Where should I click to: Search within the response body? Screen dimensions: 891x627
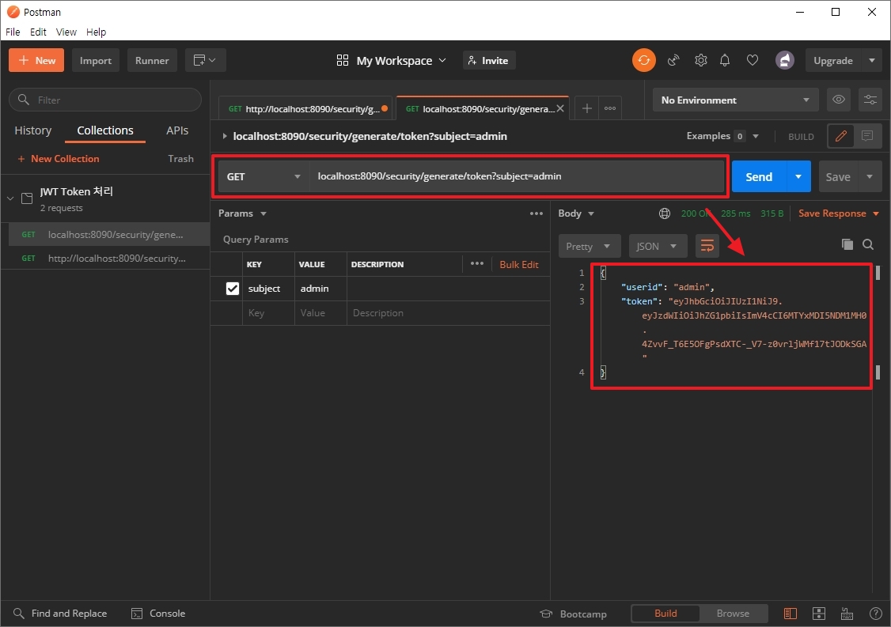pos(868,244)
